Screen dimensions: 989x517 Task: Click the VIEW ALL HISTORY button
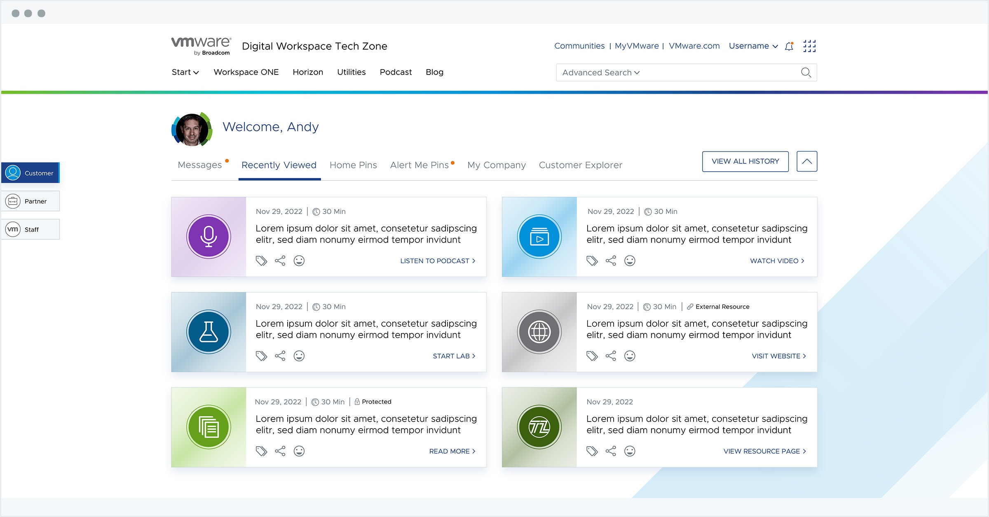[745, 161]
